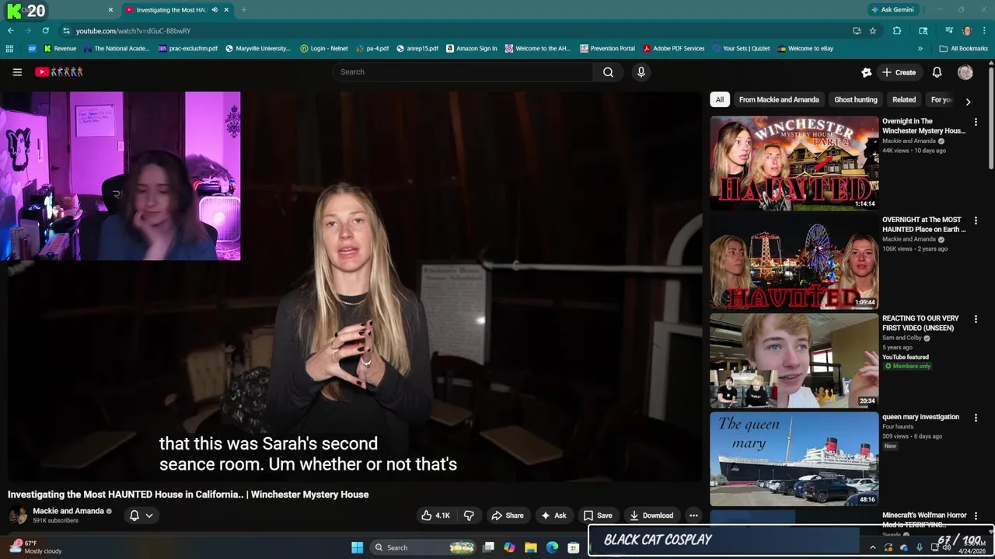Open the Chrome apps grid icon
The width and height of the screenshot is (995, 559).
coord(9,48)
